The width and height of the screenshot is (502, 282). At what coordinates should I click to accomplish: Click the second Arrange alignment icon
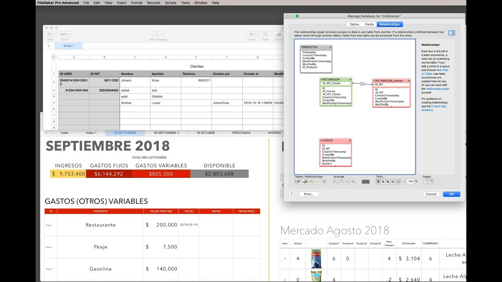pos(341,182)
